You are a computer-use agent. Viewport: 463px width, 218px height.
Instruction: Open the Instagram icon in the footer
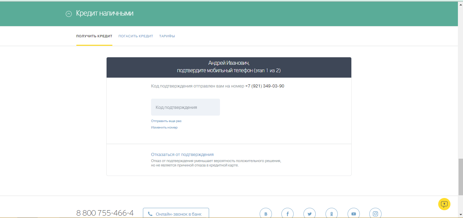point(375,214)
